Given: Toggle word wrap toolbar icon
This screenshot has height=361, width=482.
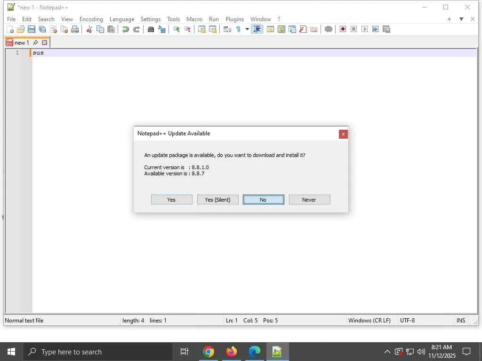Looking at the screenshot, I should (227, 30).
